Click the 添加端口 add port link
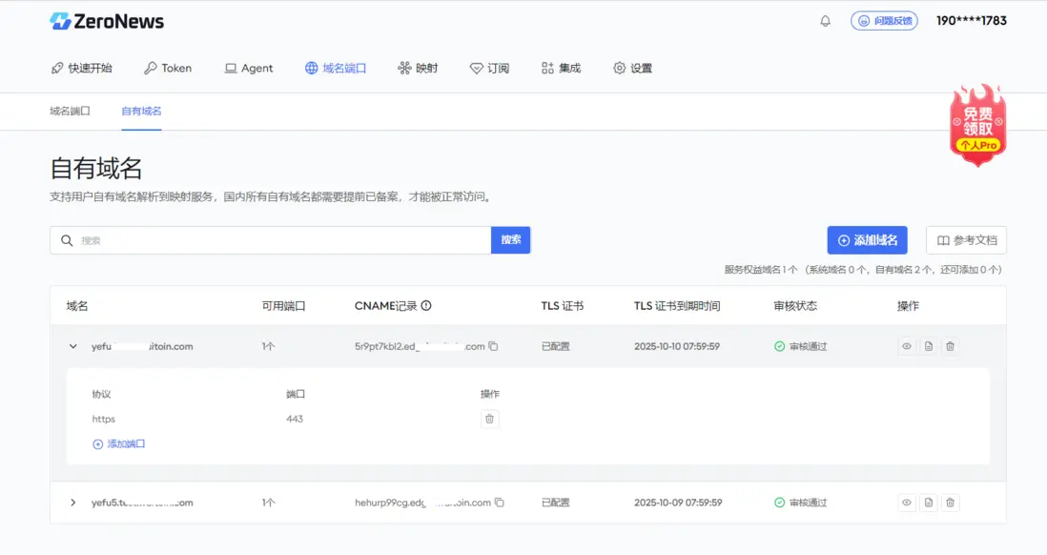 point(118,443)
